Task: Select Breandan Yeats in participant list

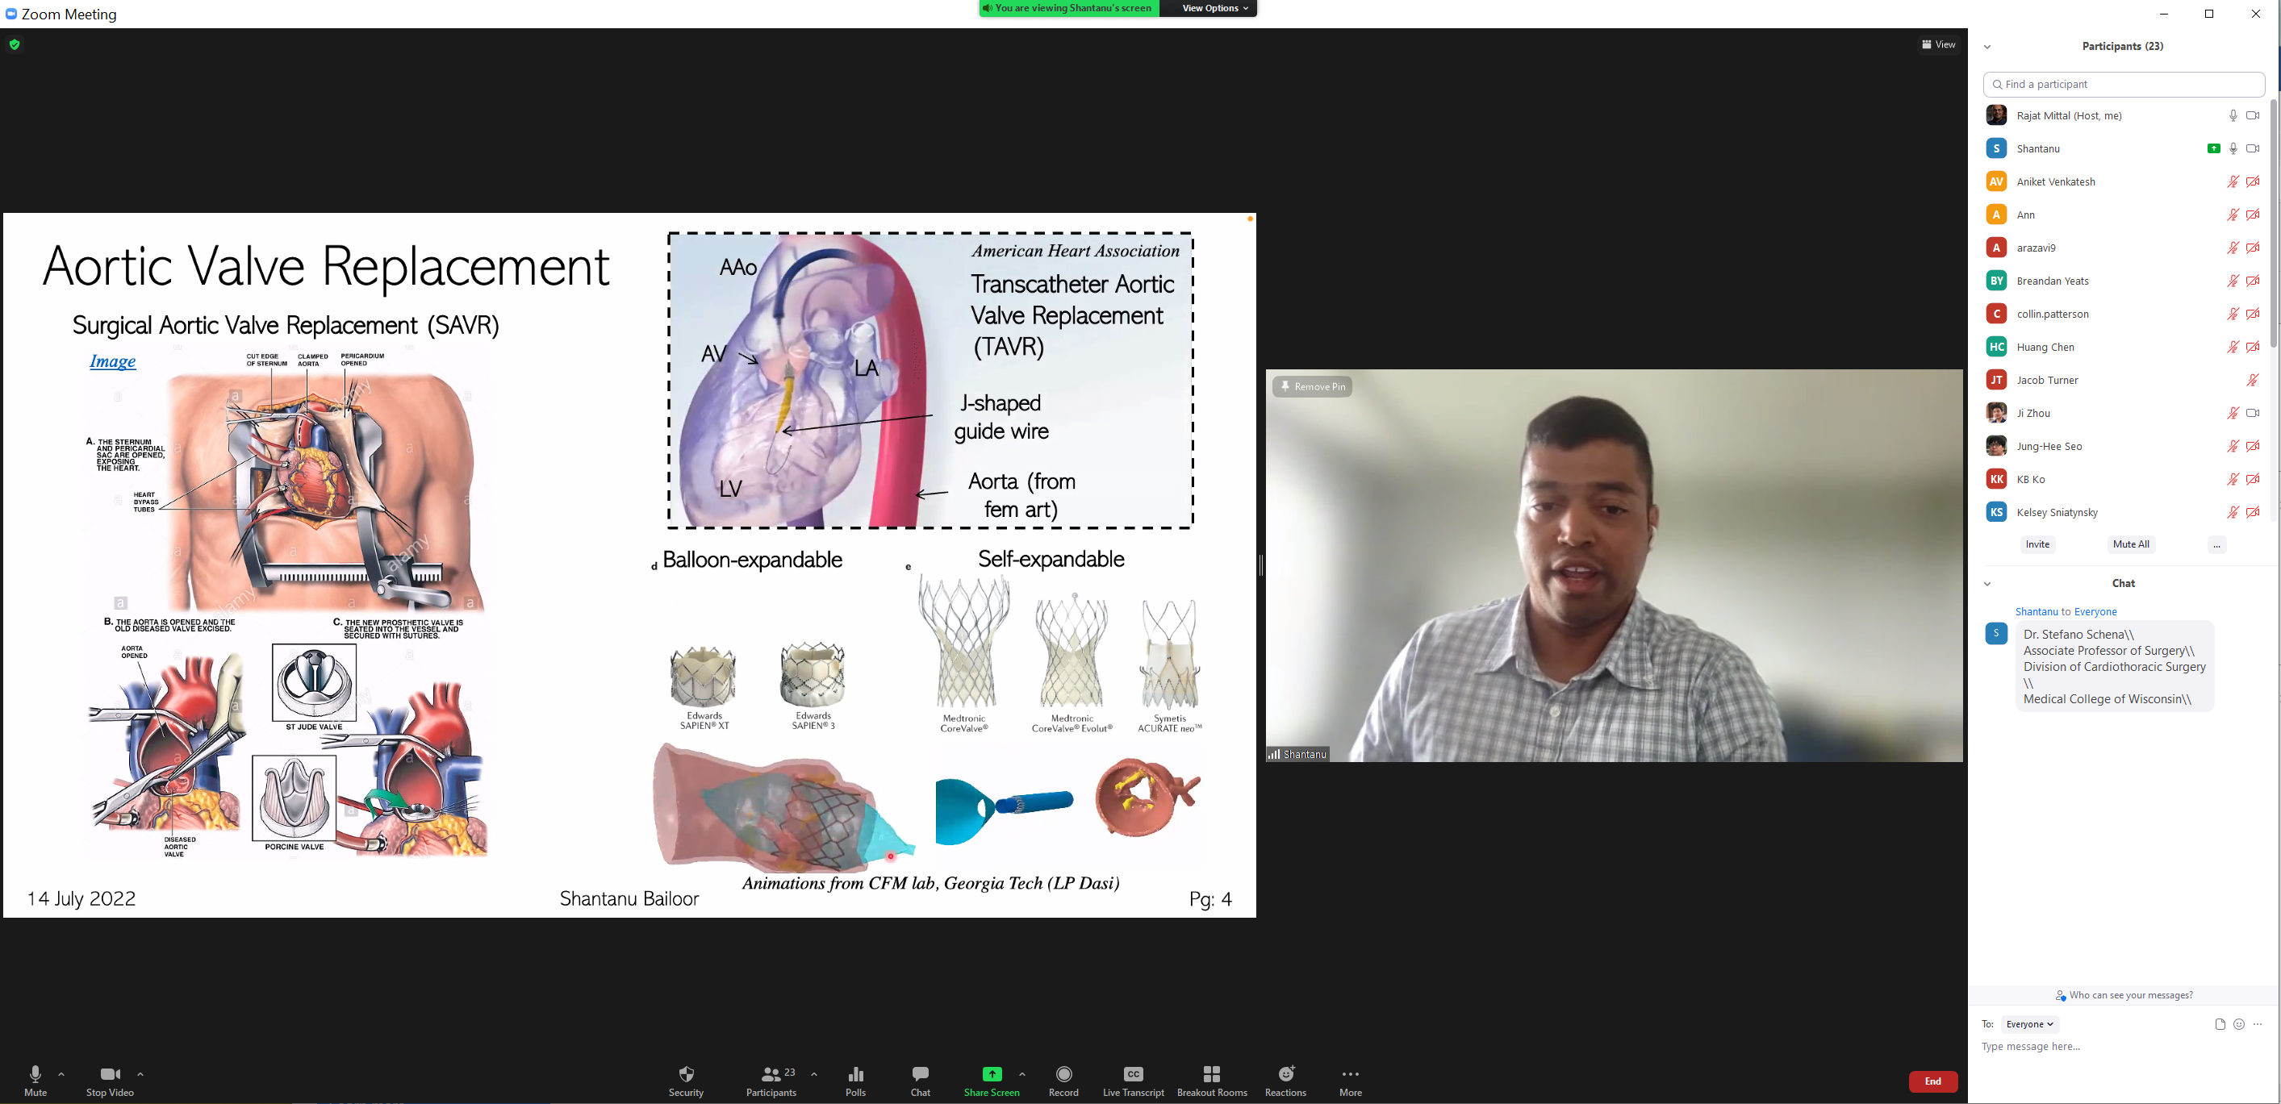Action: (x=2123, y=281)
